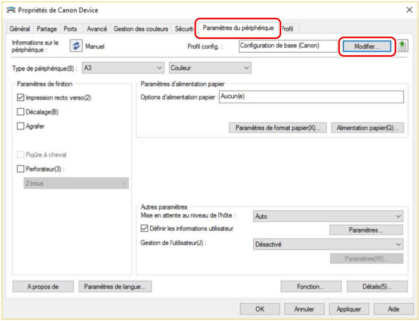Click the Fonction... button
This screenshot has height=321, width=419.
[x=311, y=286]
